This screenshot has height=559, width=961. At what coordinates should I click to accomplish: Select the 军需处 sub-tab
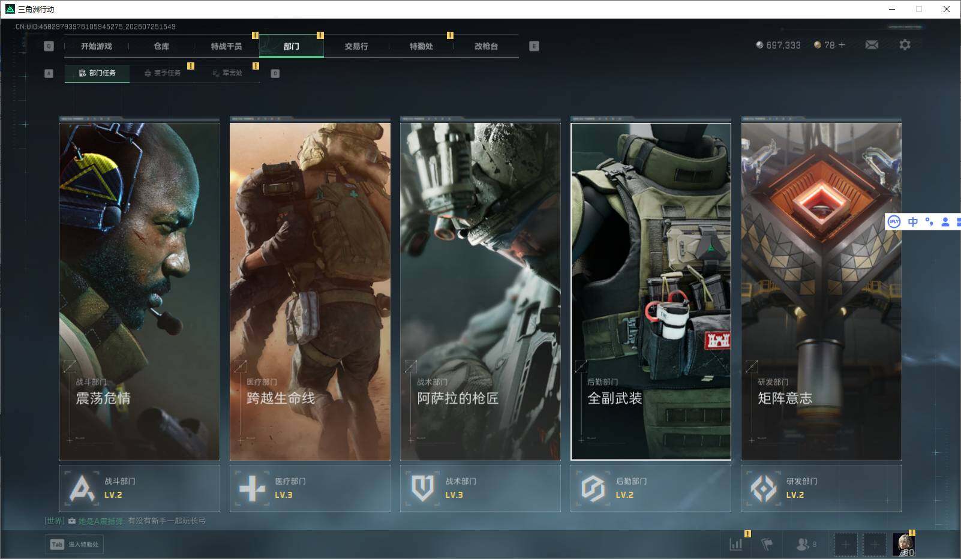click(227, 73)
